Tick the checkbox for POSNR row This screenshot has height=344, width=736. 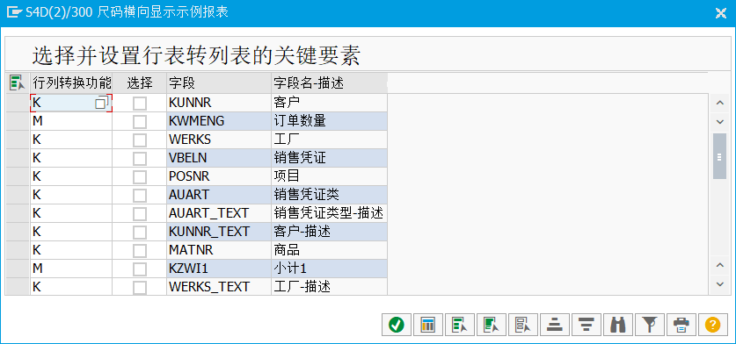140,176
